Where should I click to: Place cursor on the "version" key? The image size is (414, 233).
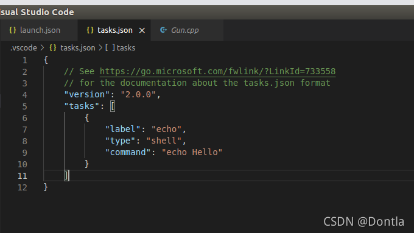click(x=87, y=94)
